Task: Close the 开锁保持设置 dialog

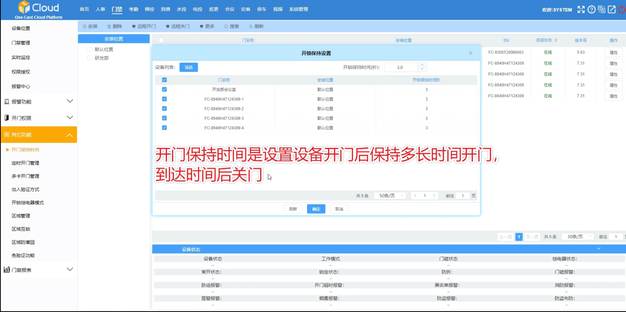Action: point(471,53)
